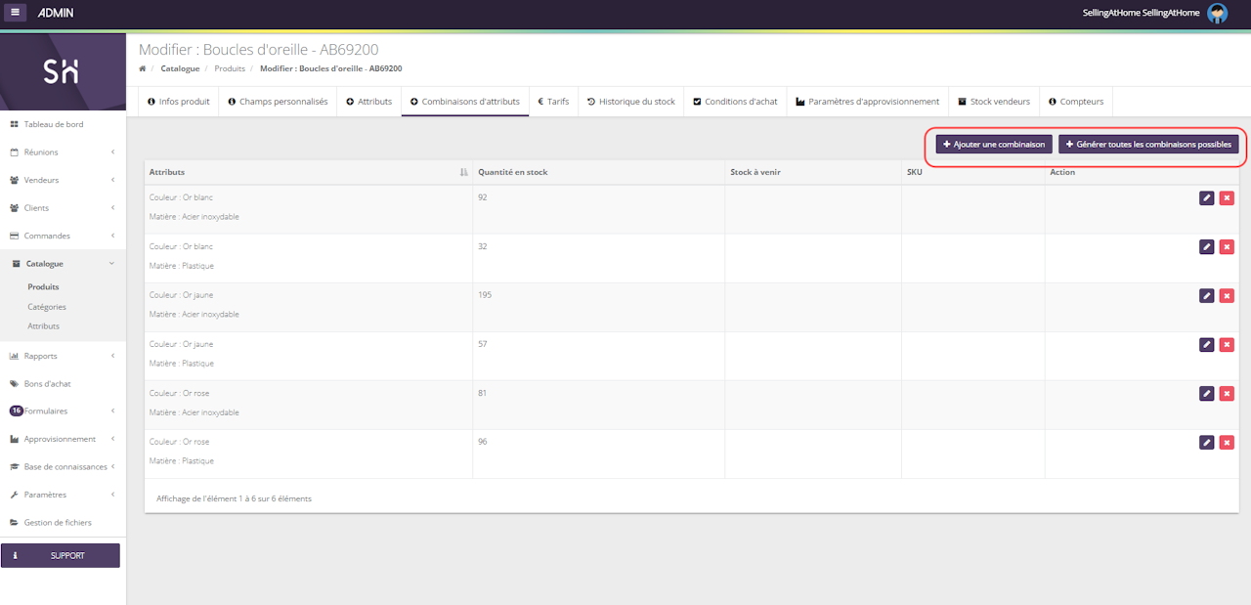Click the home breadcrumb icon
Viewport: 1251px width, 605px height.
(143, 68)
